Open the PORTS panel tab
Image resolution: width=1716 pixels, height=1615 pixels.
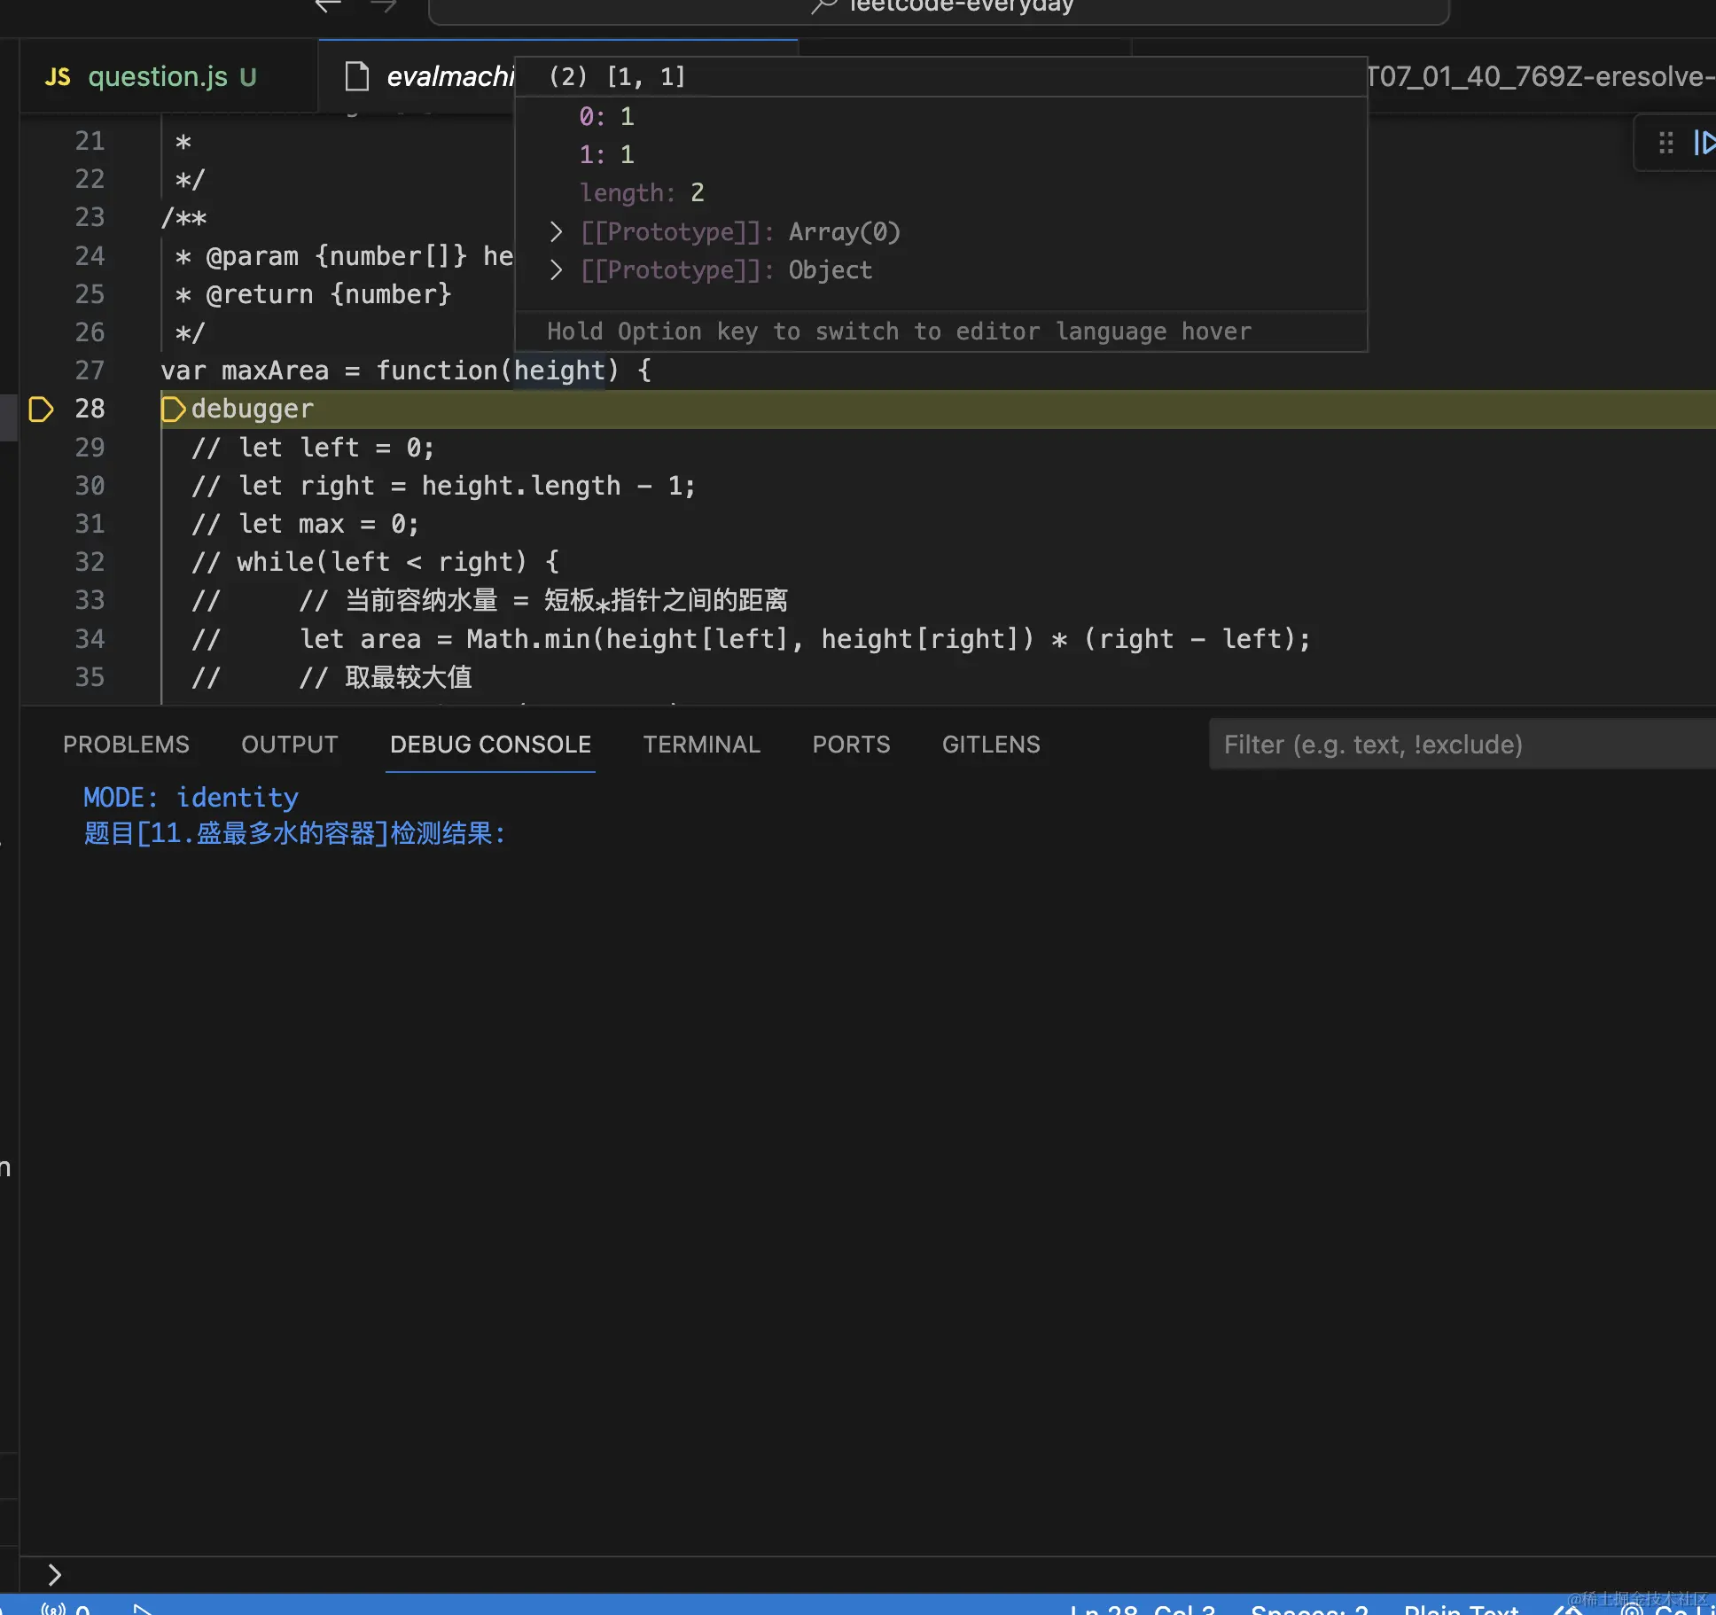pyautogui.click(x=851, y=745)
